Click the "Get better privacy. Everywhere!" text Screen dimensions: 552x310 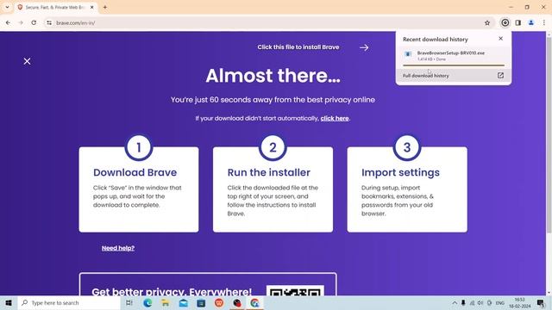pyautogui.click(x=172, y=291)
